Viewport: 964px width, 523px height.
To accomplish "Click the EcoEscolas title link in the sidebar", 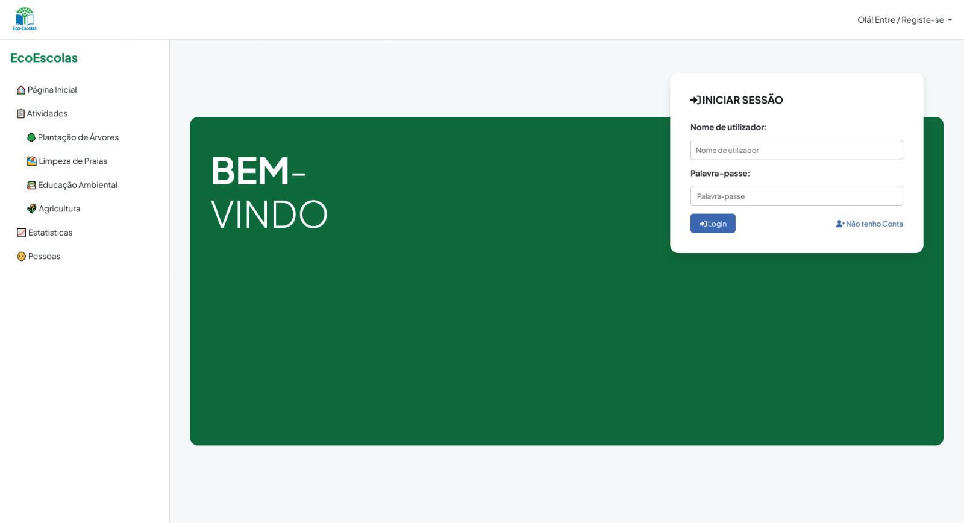I will click(44, 58).
